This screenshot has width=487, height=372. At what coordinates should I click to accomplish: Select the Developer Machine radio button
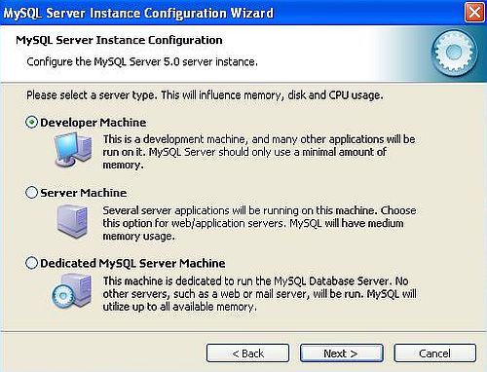pos(31,123)
